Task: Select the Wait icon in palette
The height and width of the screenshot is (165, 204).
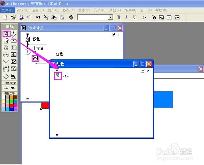Action: (6, 54)
